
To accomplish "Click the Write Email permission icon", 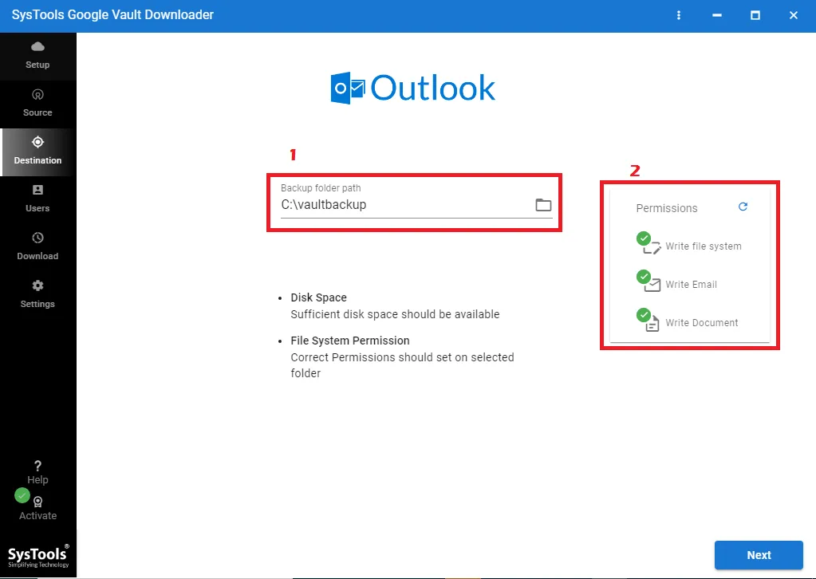I will pos(649,282).
